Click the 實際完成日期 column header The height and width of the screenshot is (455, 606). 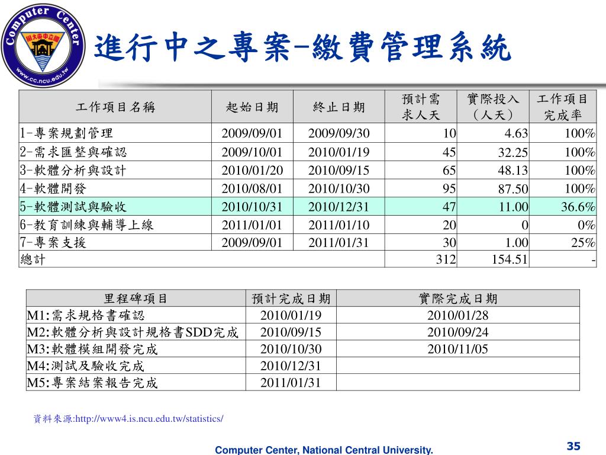point(458,299)
